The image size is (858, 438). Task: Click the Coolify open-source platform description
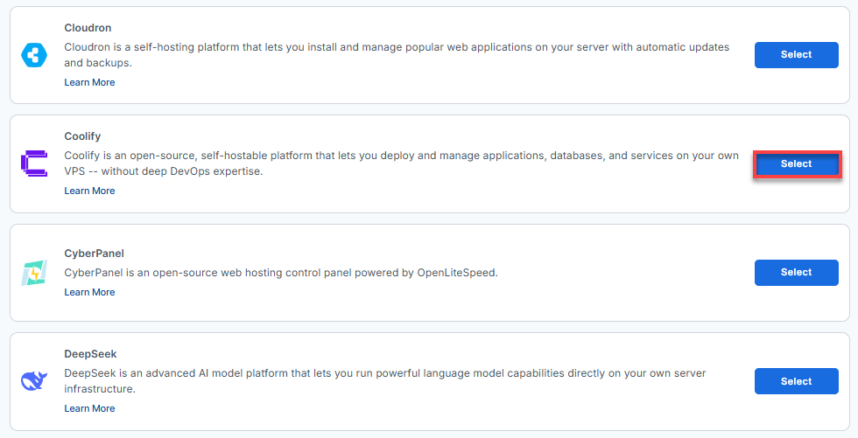pos(402,163)
